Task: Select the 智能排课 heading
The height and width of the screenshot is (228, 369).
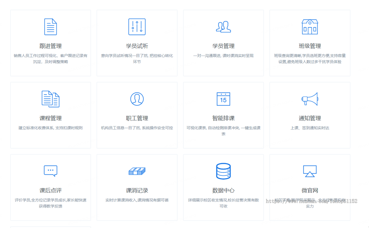Action: click(x=224, y=118)
